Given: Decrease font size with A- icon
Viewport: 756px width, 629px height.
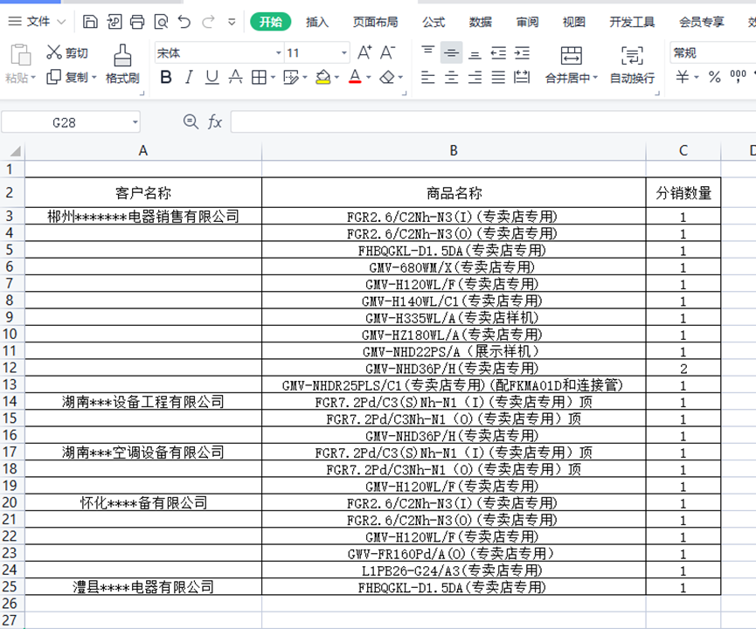Looking at the screenshot, I should pyautogui.click(x=388, y=52).
